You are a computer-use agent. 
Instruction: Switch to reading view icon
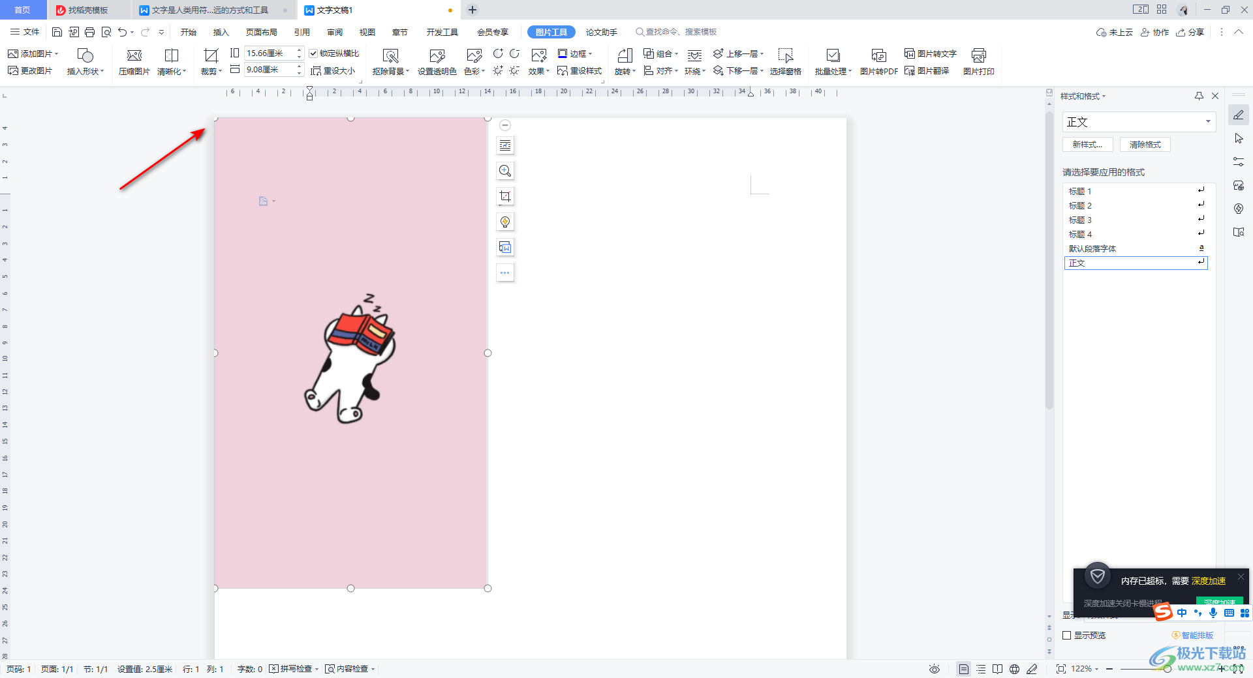pos(997,669)
